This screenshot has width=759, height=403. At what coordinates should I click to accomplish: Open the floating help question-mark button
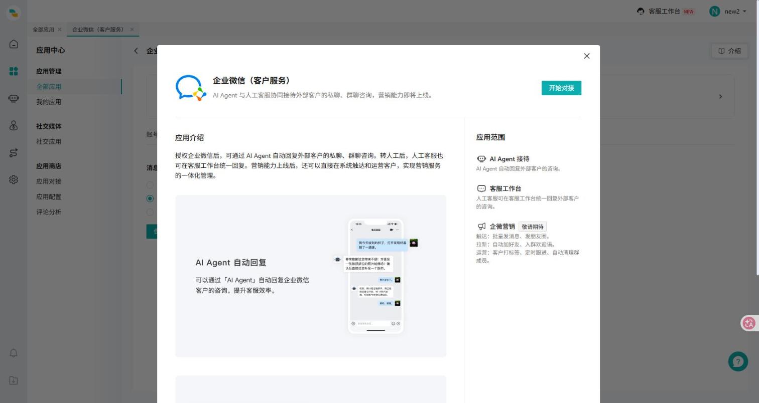click(738, 361)
